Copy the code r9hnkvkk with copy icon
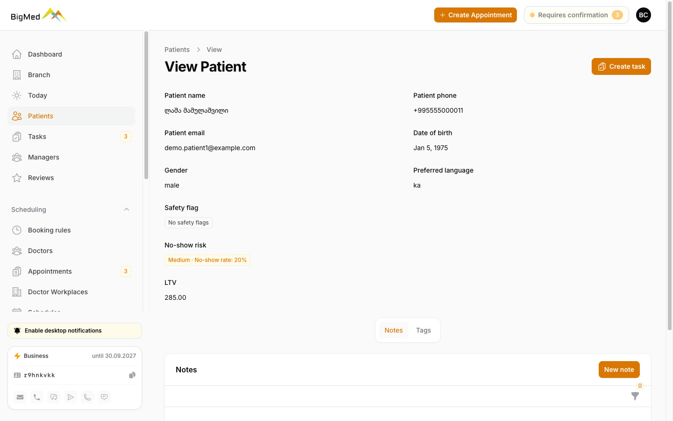Viewport: 673px width, 421px height. (x=132, y=375)
